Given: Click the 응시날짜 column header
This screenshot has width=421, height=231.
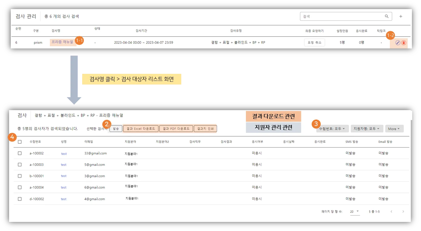Looking at the screenshot, I should coord(289,142).
